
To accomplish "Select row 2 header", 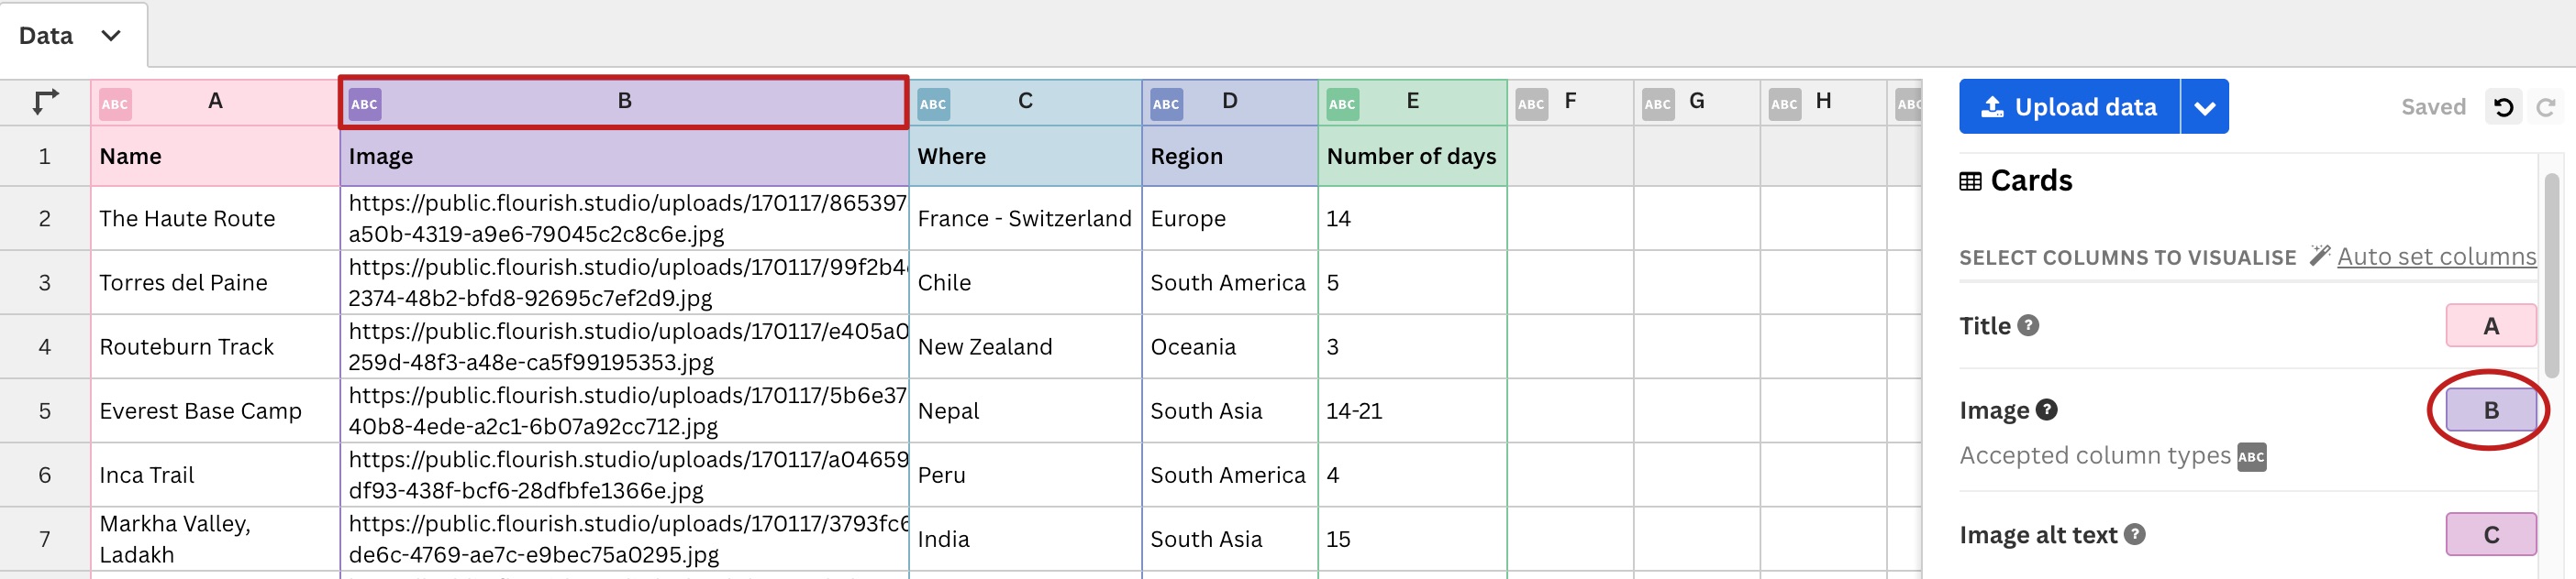I will [x=45, y=219].
